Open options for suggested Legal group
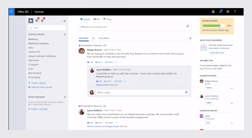 pyautogui.click(x=232, y=123)
